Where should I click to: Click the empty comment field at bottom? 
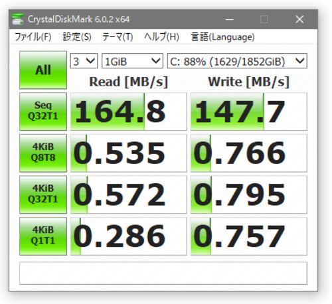click(163, 273)
